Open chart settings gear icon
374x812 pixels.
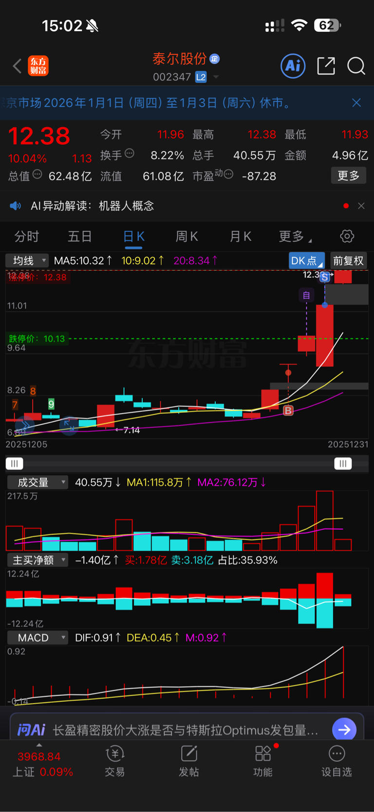pyautogui.click(x=347, y=237)
